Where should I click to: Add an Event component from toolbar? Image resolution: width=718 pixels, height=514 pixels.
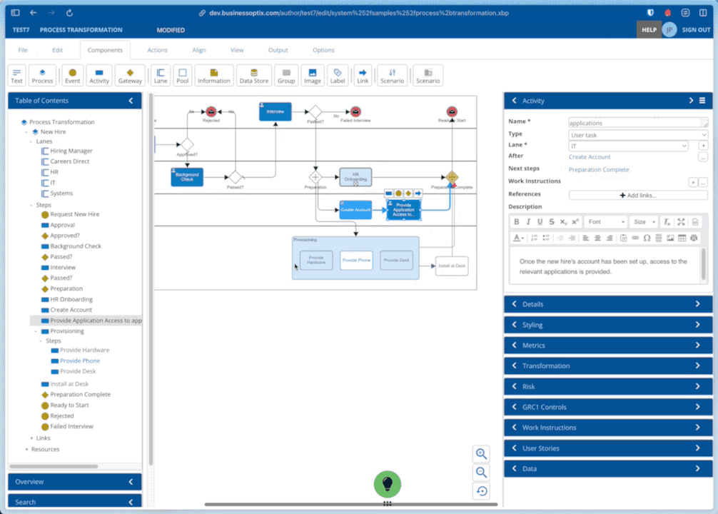pos(72,76)
